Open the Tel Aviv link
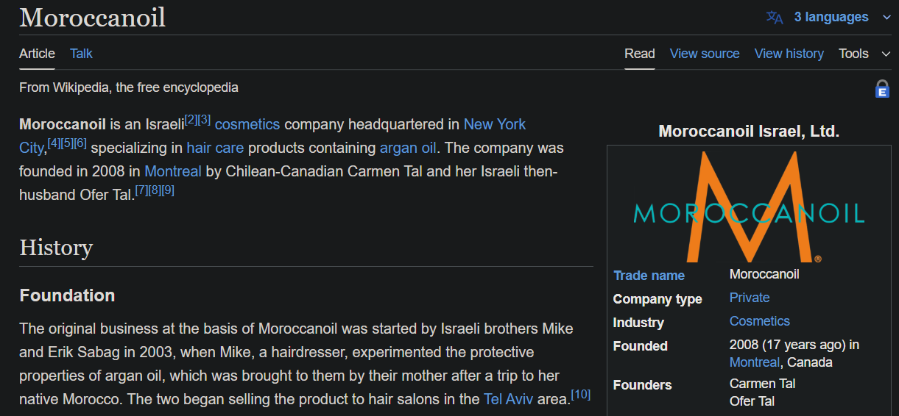Screen dimensions: 899x416 pos(509,399)
